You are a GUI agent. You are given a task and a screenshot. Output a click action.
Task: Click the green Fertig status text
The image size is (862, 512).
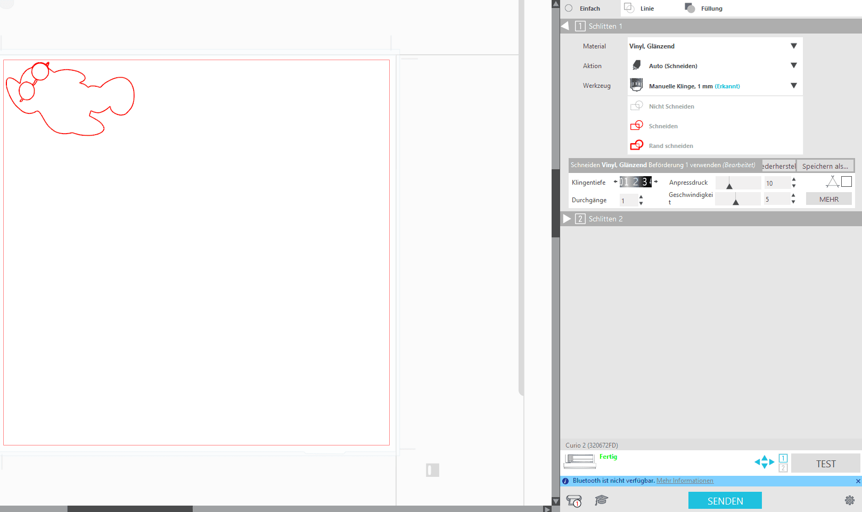[x=608, y=457]
